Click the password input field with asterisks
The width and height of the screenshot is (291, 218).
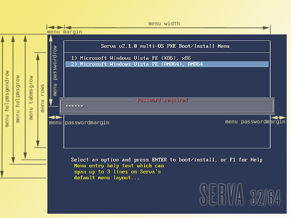pyautogui.click(x=167, y=106)
